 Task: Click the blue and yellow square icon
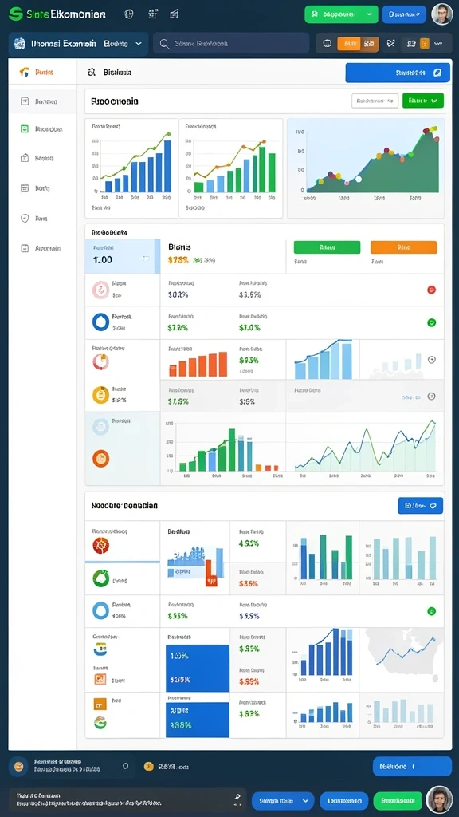tap(100, 649)
